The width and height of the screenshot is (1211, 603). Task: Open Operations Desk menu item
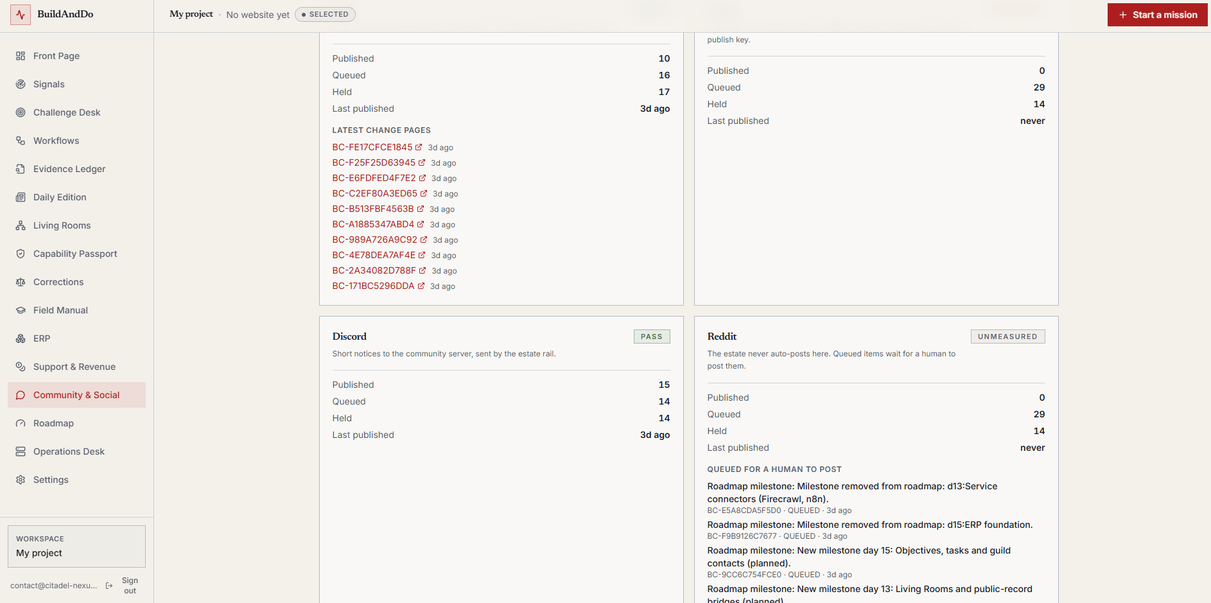76,451
